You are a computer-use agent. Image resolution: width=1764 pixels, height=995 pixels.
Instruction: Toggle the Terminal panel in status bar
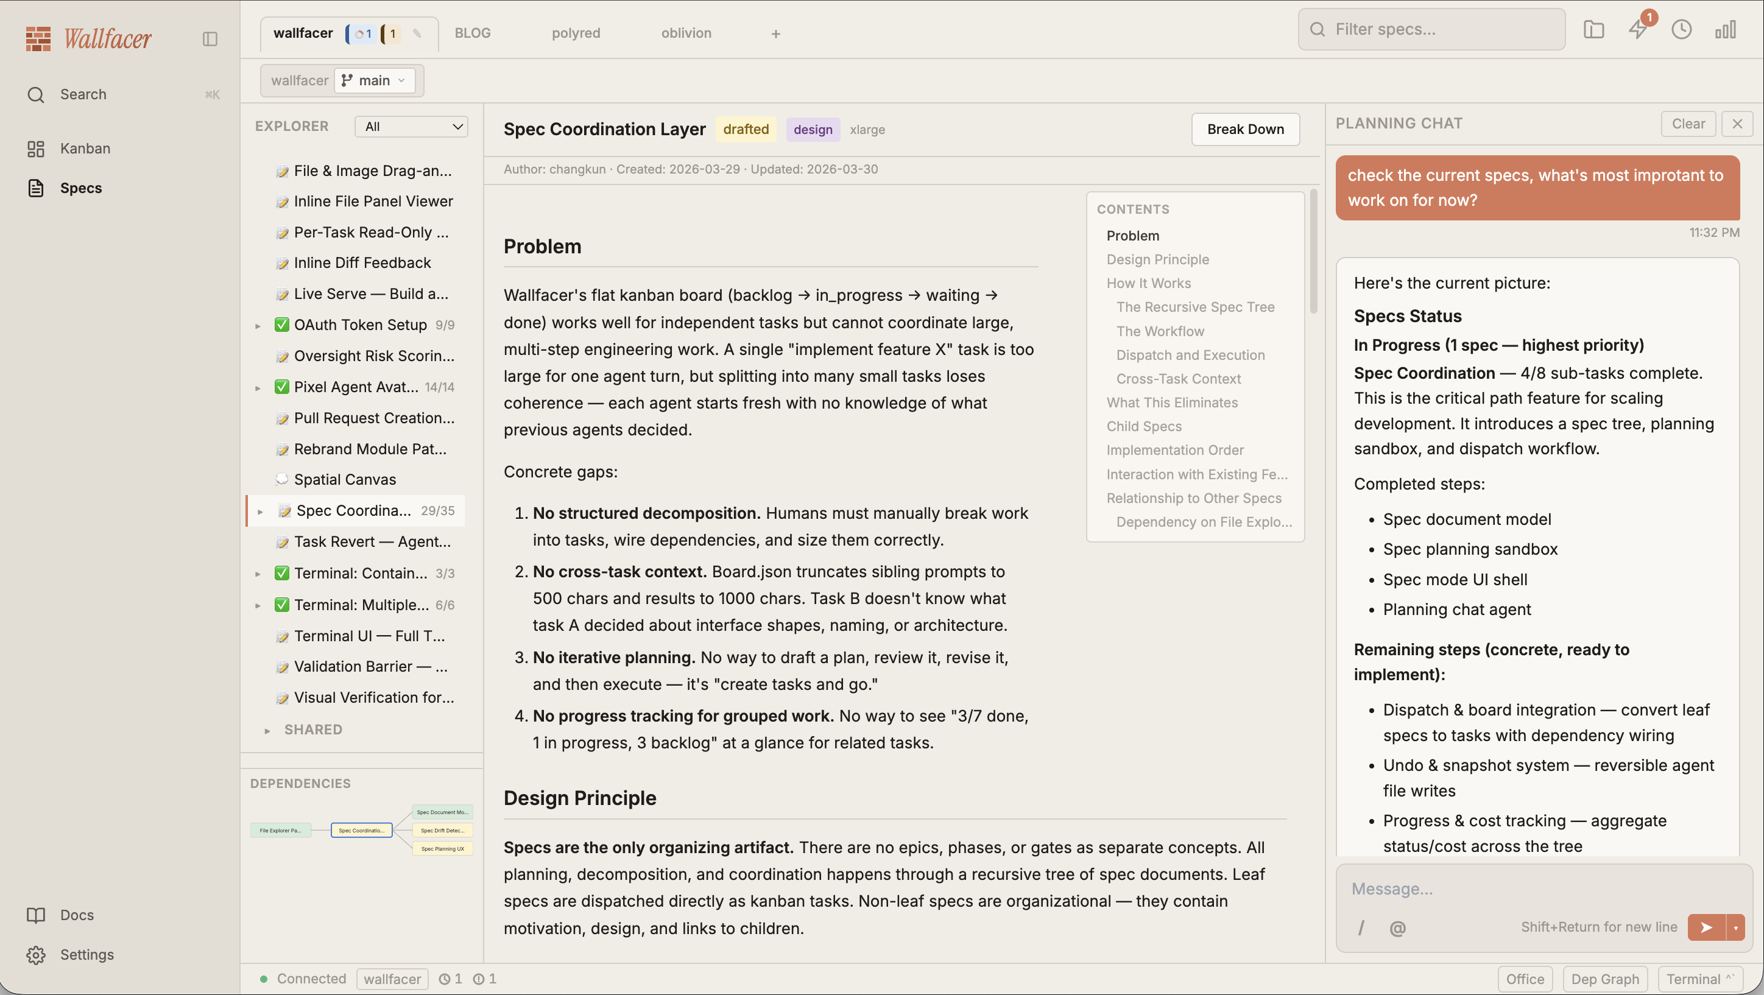click(x=1699, y=979)
